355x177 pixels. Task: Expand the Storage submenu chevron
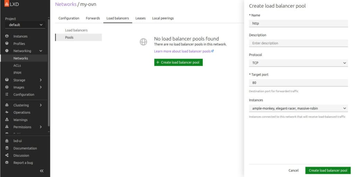(x=41, y=80)
